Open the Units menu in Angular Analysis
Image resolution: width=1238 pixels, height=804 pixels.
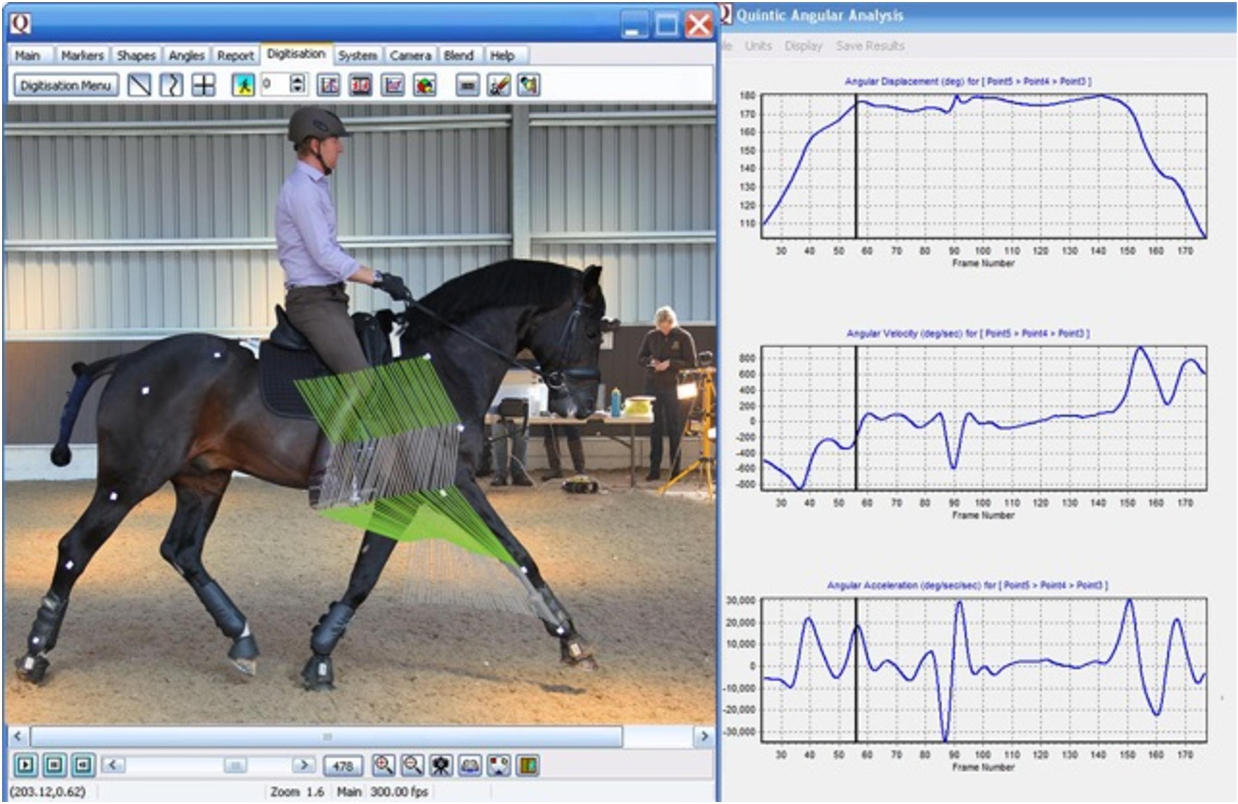pyautogui.click(x=758, y=46)
